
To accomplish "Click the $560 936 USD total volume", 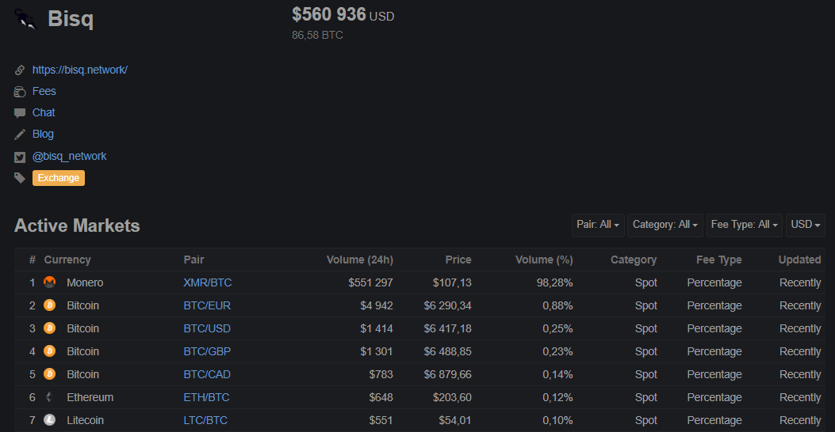I will point(343,15).
